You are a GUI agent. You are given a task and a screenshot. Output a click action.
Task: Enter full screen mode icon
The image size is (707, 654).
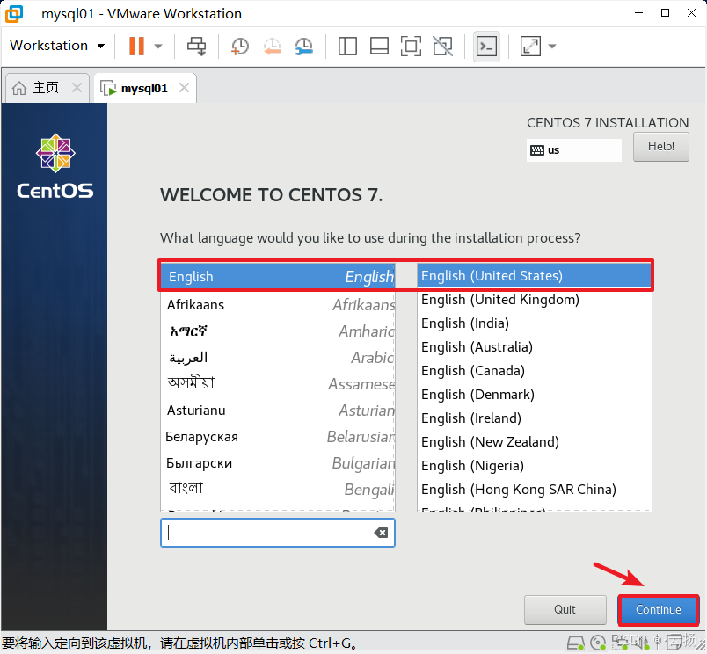[411, 46]
